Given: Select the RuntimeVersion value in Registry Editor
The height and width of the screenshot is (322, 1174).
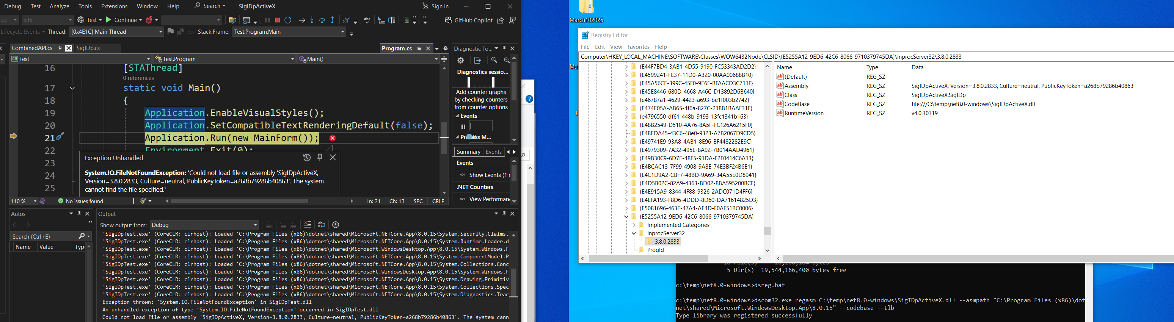Looking at the screenshot, I should 804,113.
